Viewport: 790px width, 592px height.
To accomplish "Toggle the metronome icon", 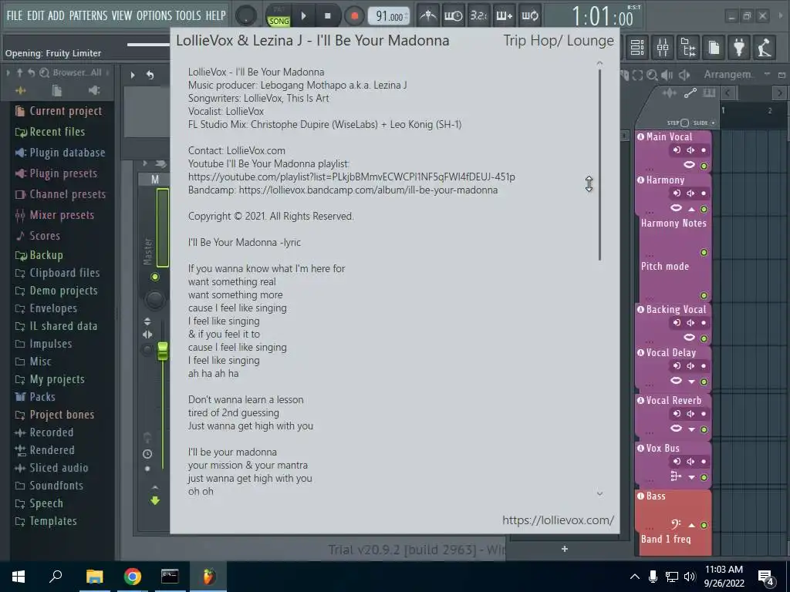I will (427, 15).
